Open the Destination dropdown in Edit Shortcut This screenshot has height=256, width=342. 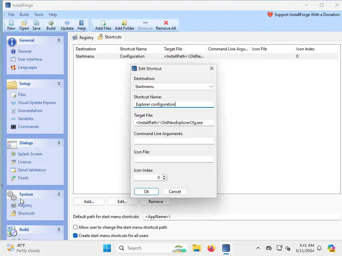[x=174, y=87]
